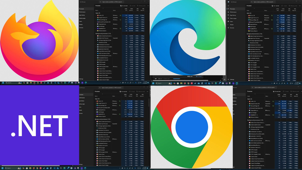Select Google Chrome icon in Task Manager beside Firefox logo

[98, 18]
